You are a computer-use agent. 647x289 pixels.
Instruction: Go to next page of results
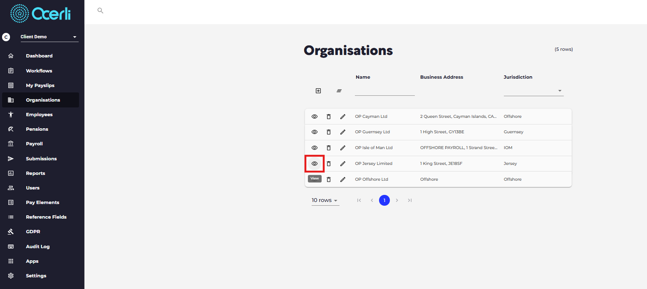[397, 200]
